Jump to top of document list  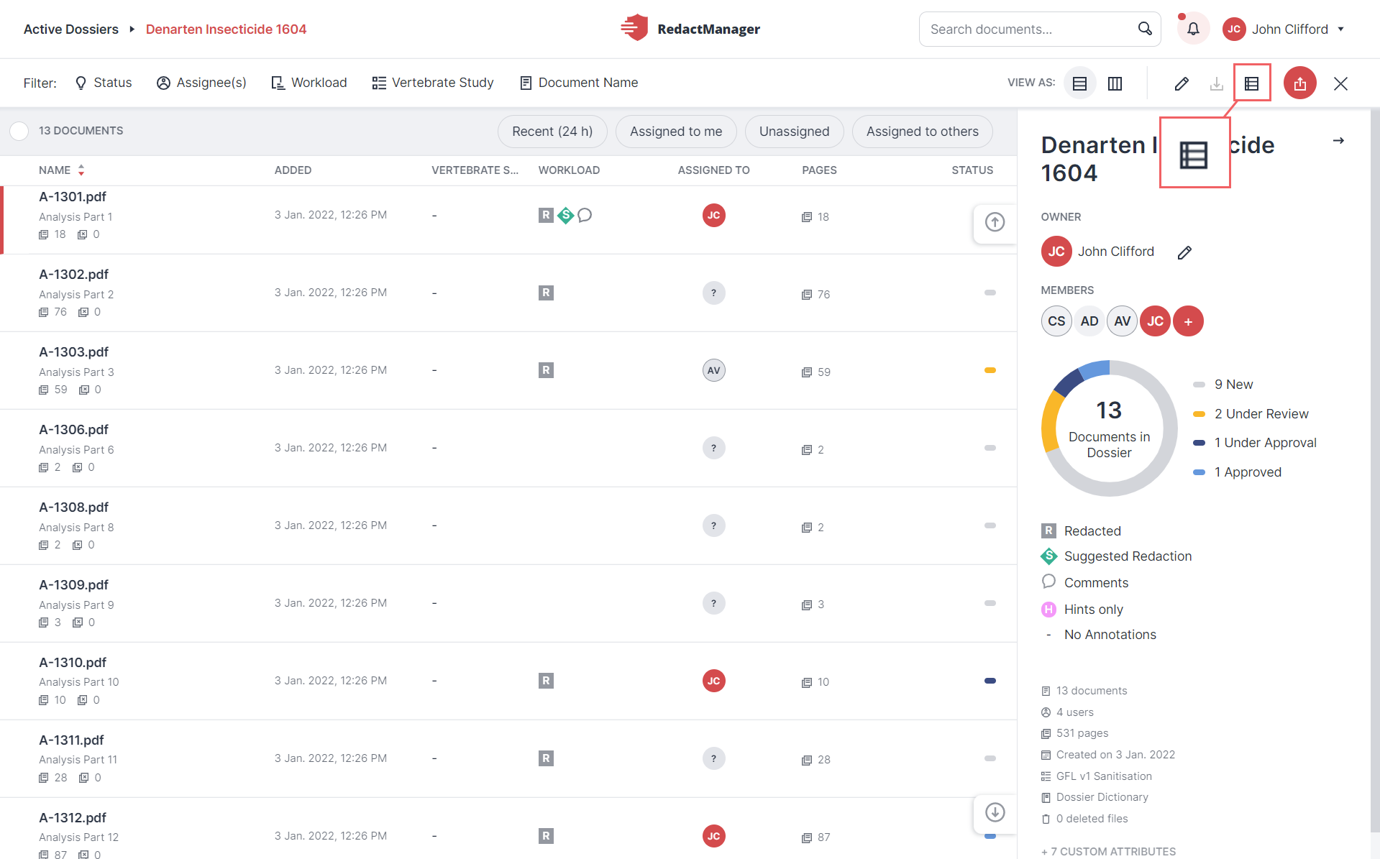[995, 222]
